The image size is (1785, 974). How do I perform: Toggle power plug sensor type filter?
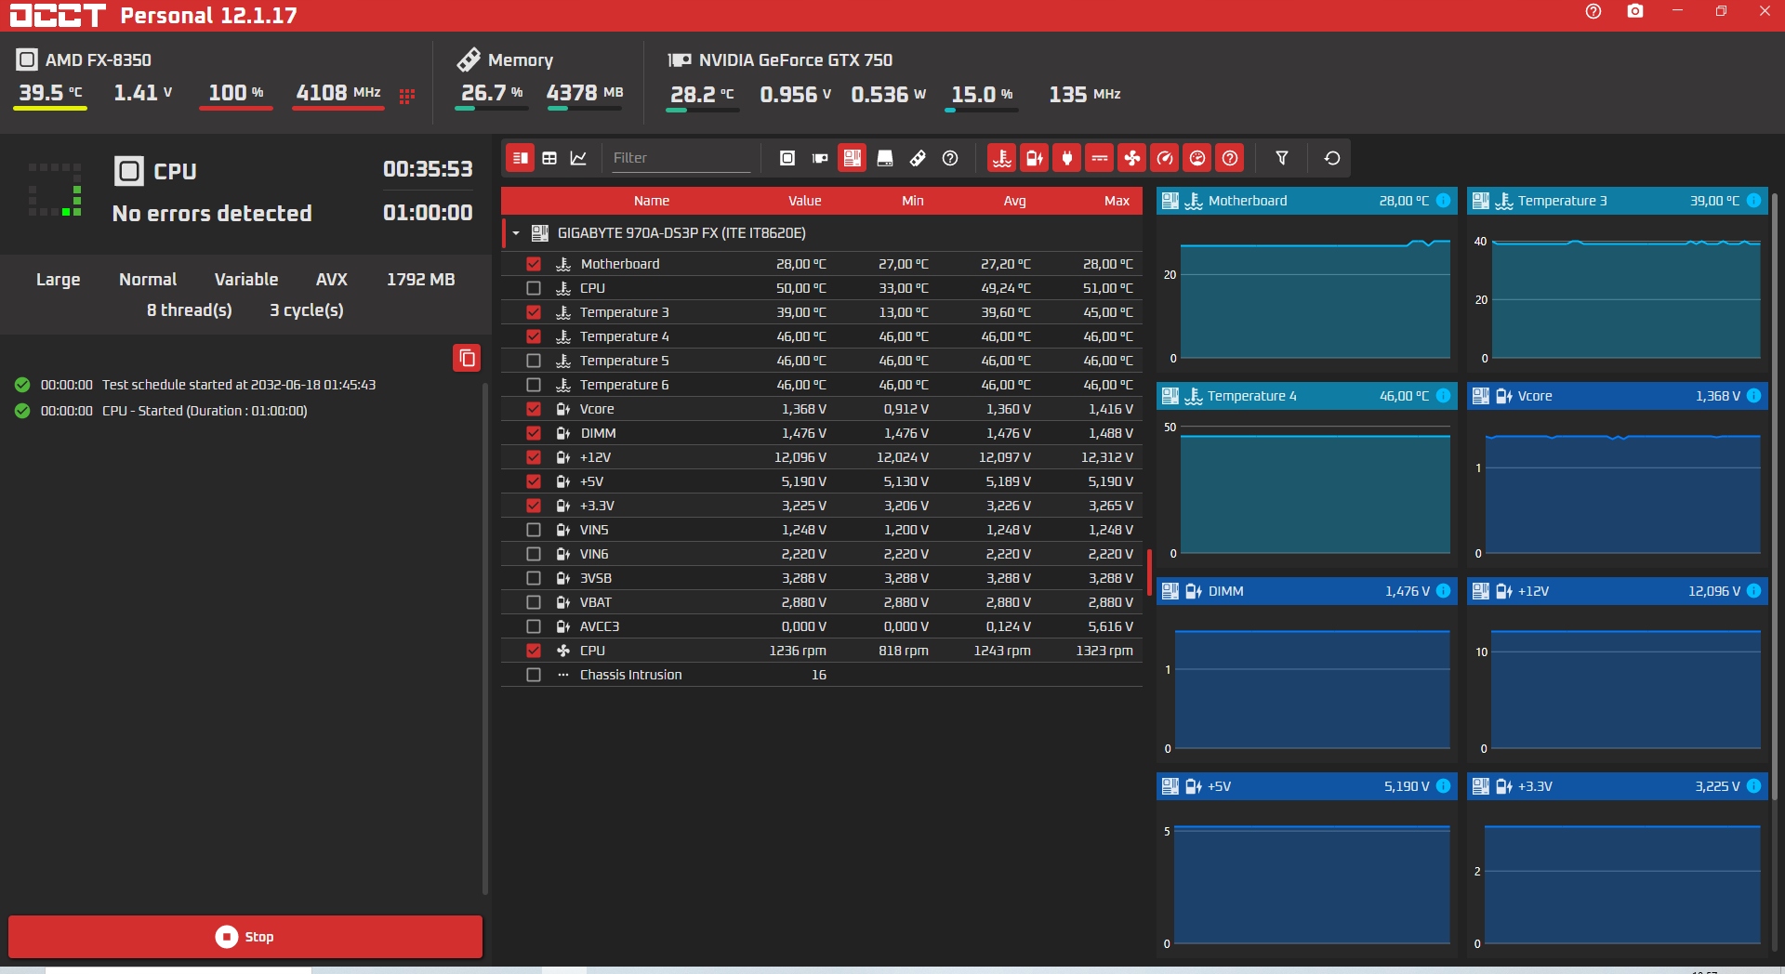(1067, 158)
